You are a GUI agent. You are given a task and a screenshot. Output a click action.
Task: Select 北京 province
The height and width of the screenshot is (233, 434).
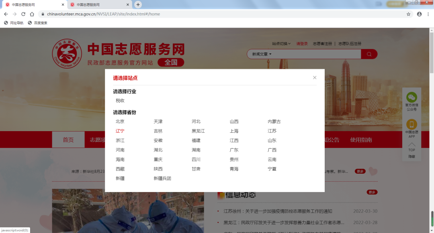click(x=120, y=122)
